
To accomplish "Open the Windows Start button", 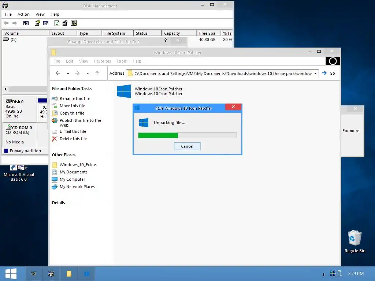I will (11, 274).
